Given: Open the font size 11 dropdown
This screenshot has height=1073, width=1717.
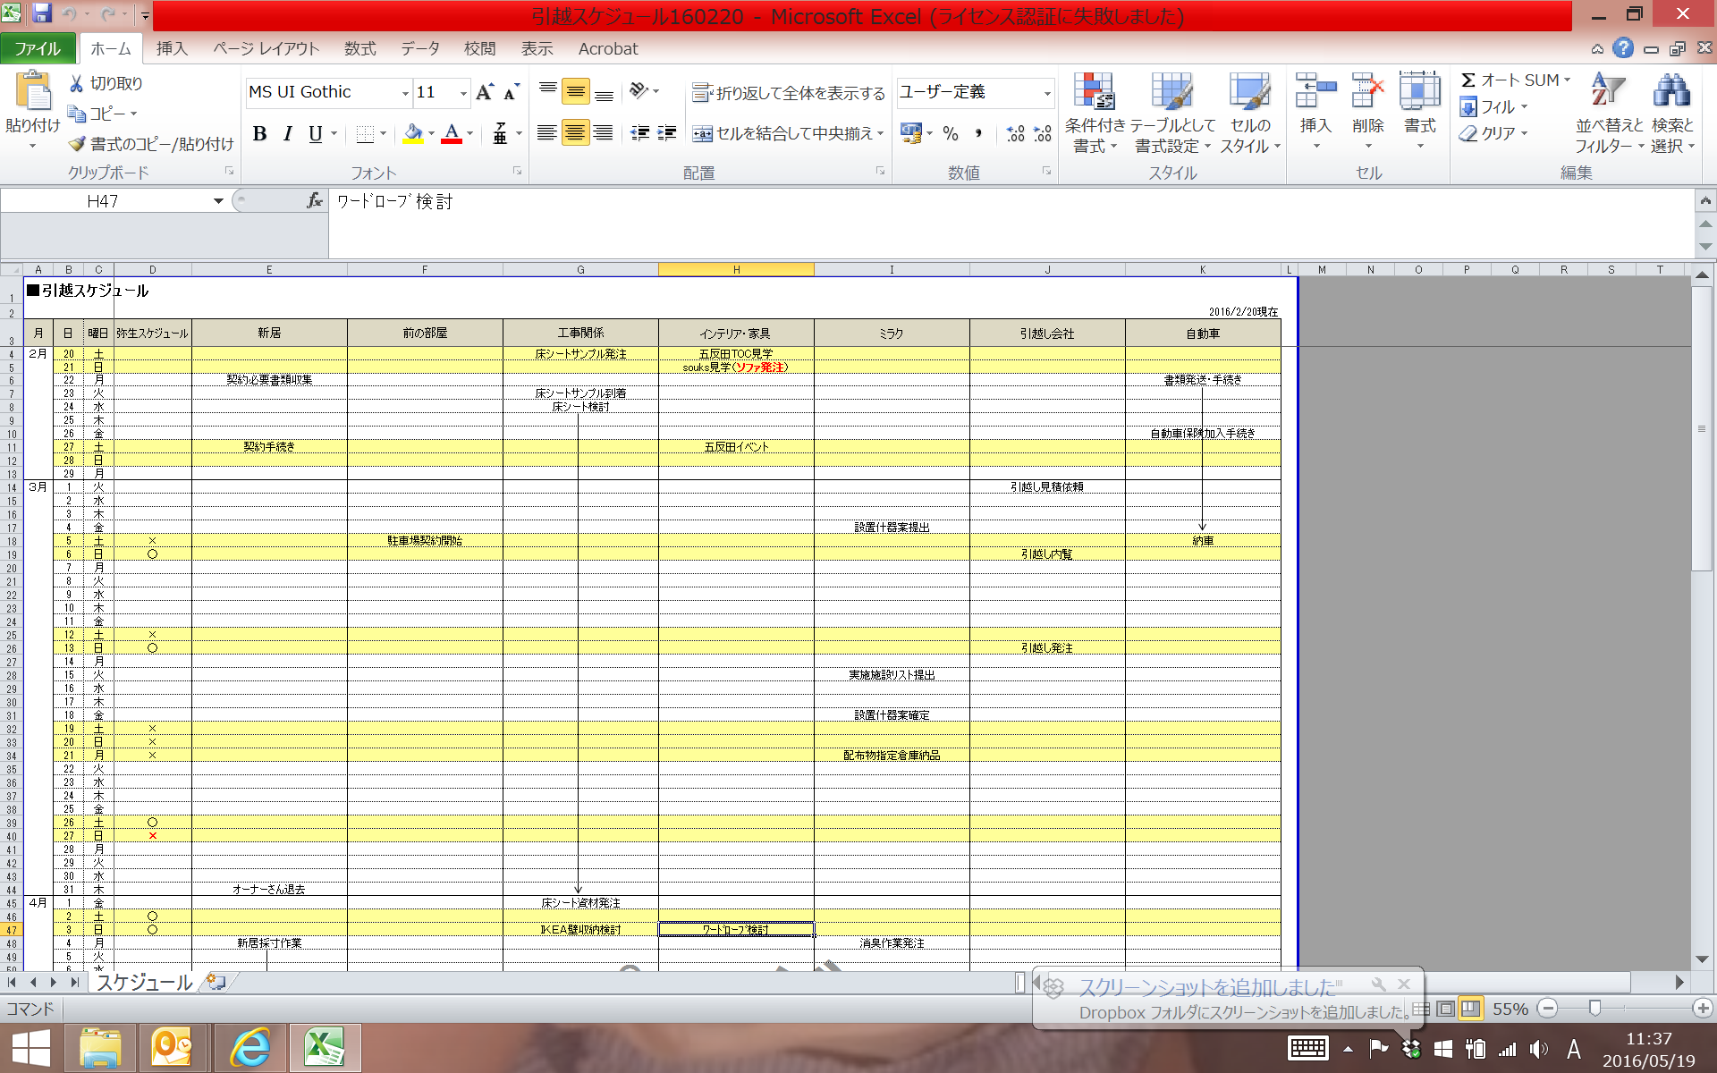Looking at the screenshot, I should click(463, 93).
